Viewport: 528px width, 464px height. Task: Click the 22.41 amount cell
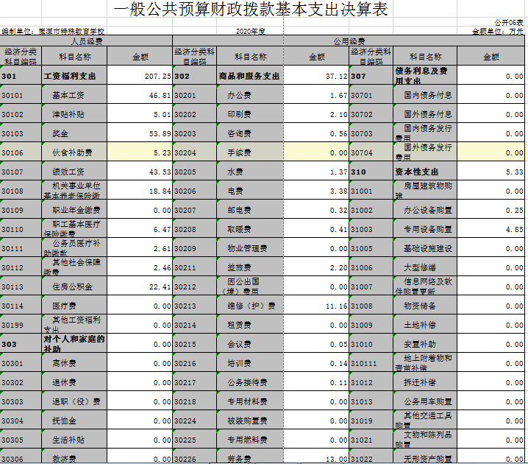click(140, 286)
